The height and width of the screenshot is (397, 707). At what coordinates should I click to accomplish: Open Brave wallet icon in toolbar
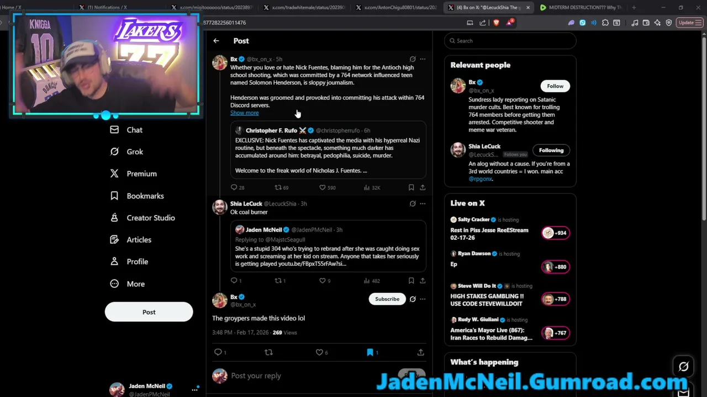[x=646, y=23]
